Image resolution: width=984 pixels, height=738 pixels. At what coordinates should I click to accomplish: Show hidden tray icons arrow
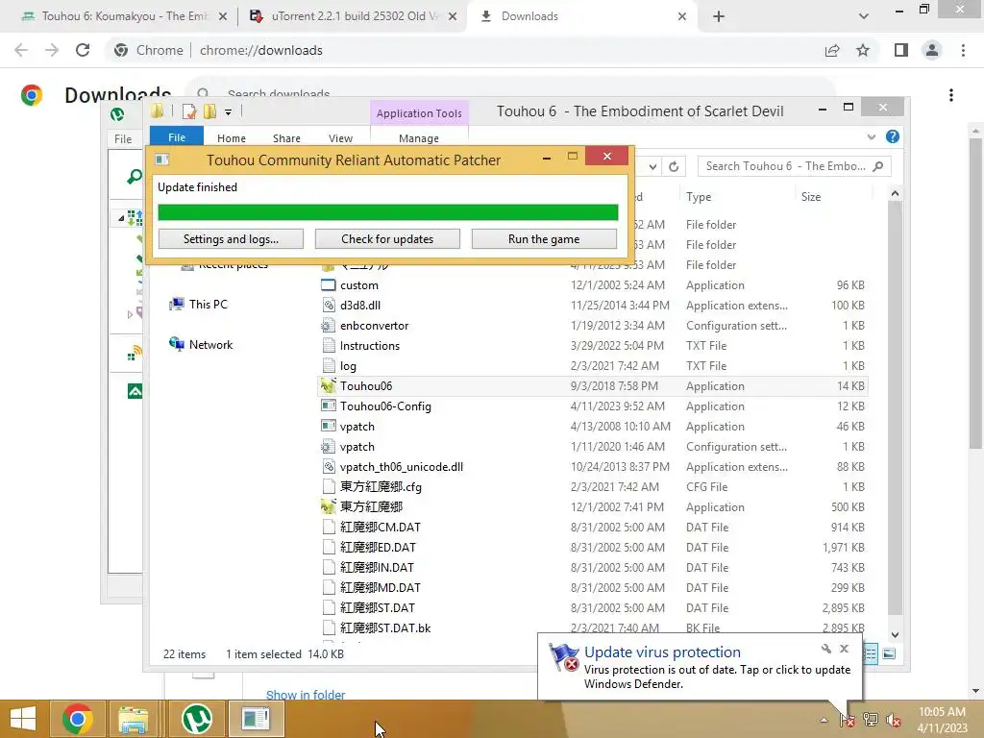click(x=824, y=720)
